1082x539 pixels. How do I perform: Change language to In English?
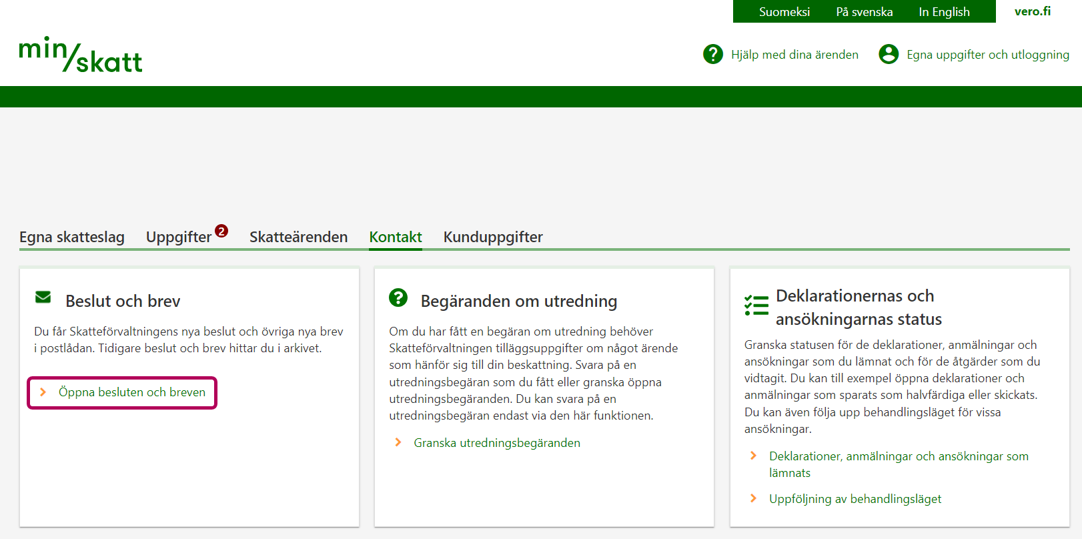click(x=944, y=12)
